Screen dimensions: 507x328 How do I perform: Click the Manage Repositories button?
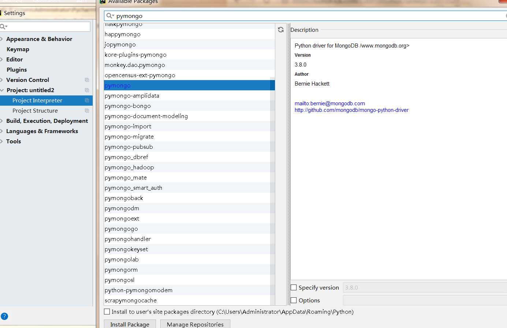click(195, 324)
